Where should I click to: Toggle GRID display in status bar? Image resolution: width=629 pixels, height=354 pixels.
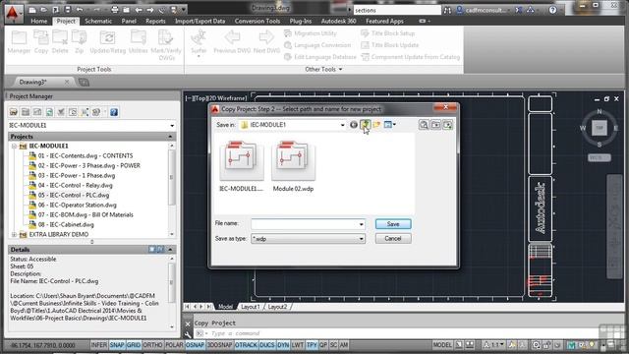[x=134, y=345]
